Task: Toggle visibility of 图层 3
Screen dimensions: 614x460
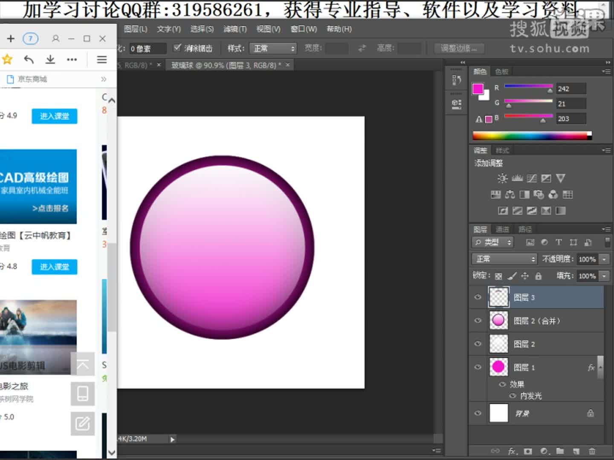Action: [478, 297]
